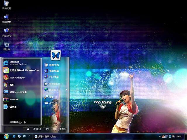Open 桌酷主题Desk.ZhuoKu.Com start menu entry
The width and height of the screenshot is (187, 140).
pyautogui.click(x=22, y=70)
